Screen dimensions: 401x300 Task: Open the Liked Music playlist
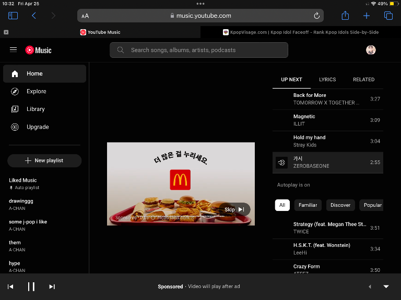tap(44, 184)
